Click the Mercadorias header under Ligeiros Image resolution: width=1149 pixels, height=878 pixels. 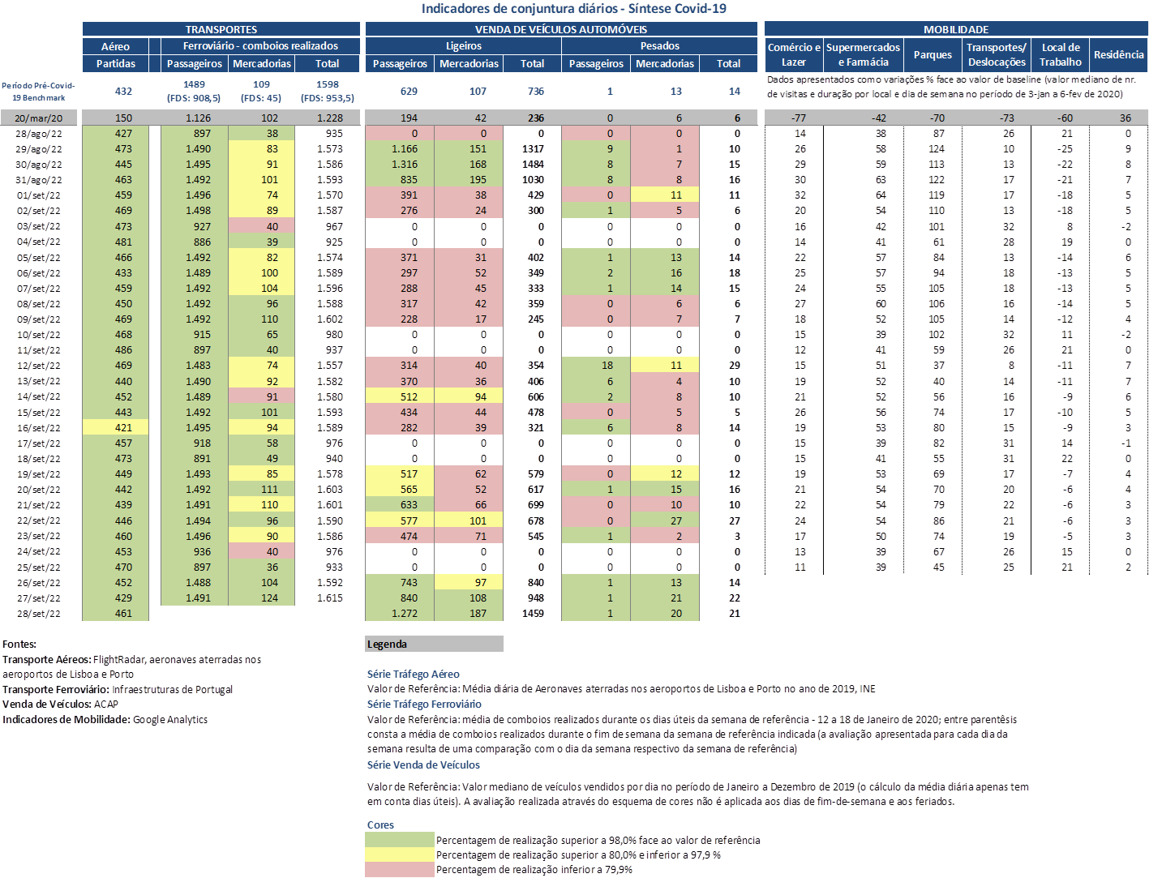pos(469,63)
